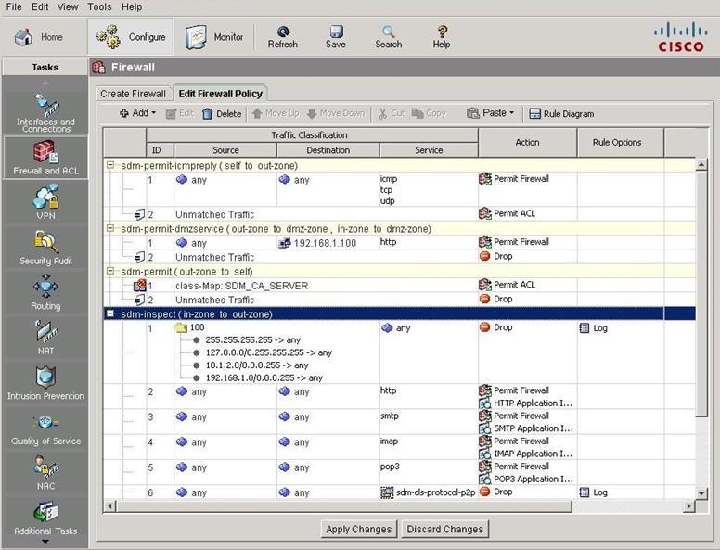Image resolution: width=720 pixels, height=550 pixels.
Task: Click the Rule Options column header
Action: coord(621,142)
